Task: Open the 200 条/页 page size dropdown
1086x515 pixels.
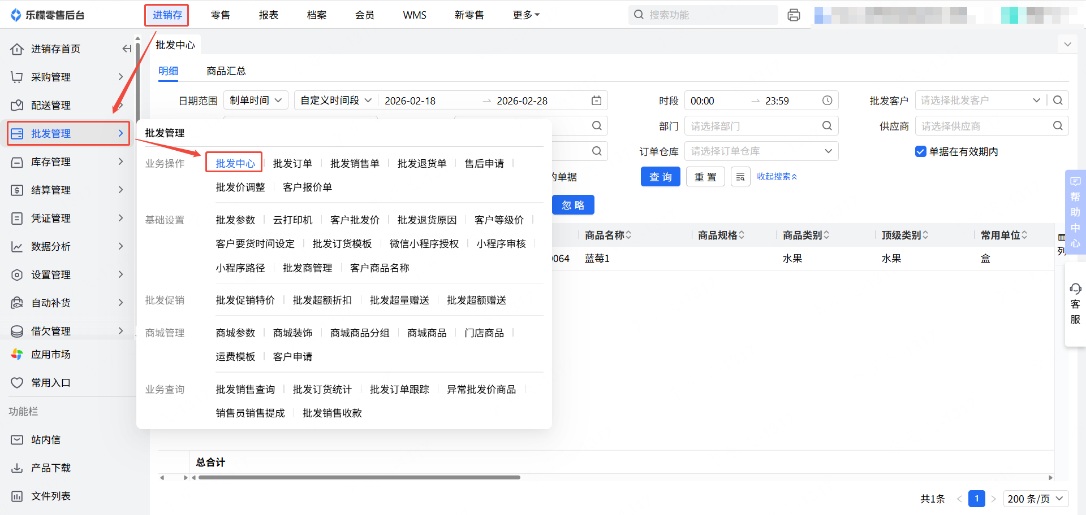Action: point(1035,499)
